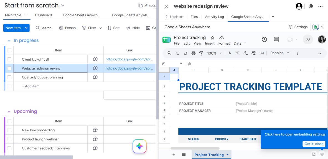The height and width of the screenshot is (159, 328).
Task: Click the New item button
Action: [13, 28]
